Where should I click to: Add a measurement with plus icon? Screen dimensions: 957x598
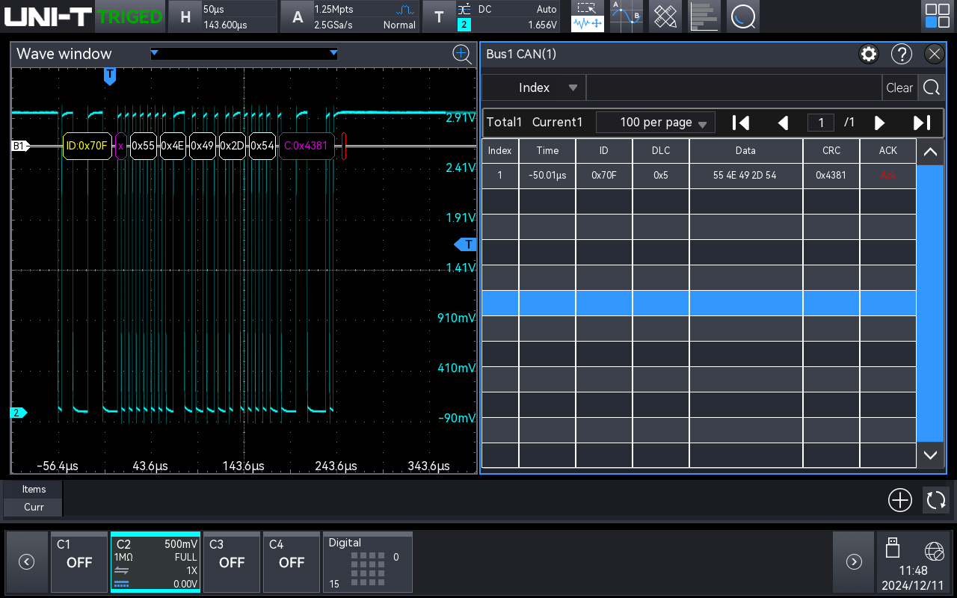[x=900, y=500]
